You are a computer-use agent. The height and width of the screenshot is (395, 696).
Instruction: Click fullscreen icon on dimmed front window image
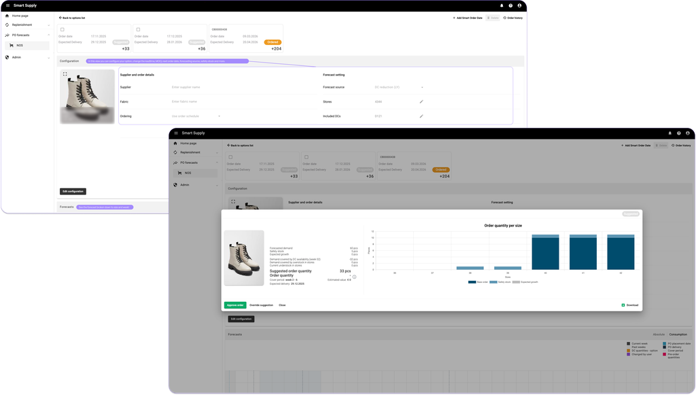pyautogui.click(x=233, y=201)
